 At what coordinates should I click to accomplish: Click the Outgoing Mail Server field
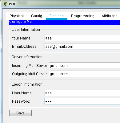(85, 74)
